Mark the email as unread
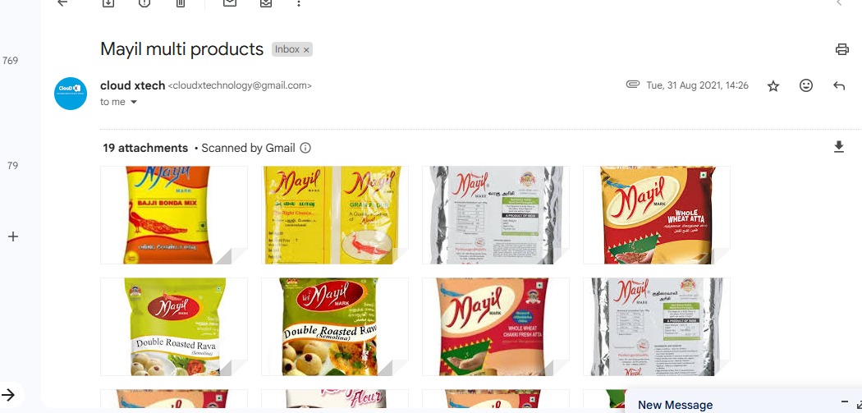The height and width of the screenshot is (413, 862). point(230,2)
